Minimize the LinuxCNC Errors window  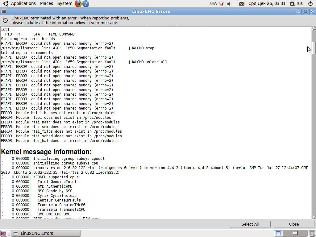[299, 11]
